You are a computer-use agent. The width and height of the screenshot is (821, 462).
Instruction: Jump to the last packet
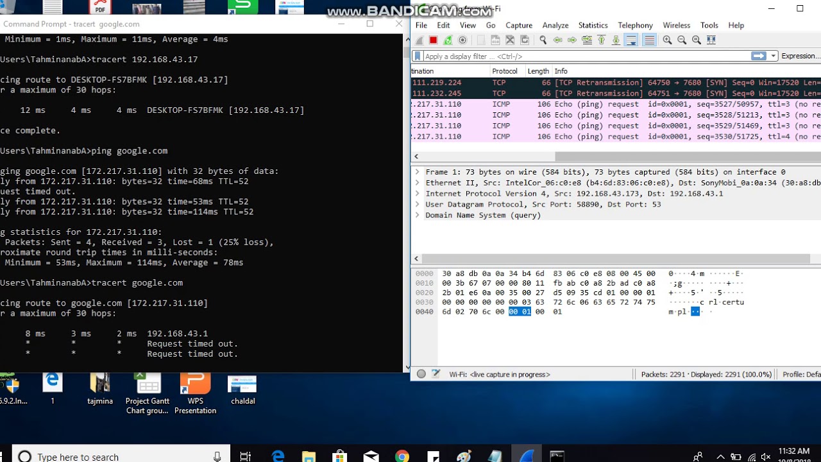[x=616, y=40]
